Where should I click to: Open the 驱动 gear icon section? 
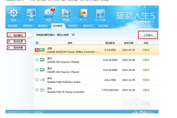[13, 15]
